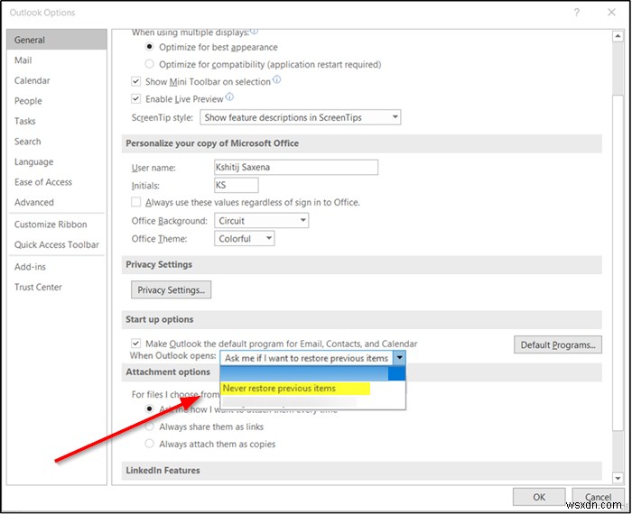Image resolution: width=632 pixels, height=514 pixels.
Task: Open the General category
Action: point(57,40)
